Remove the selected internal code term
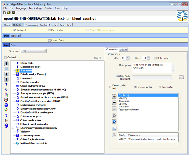Image resolution: width=190 pixels, height=156 pixels. (114, 103)
